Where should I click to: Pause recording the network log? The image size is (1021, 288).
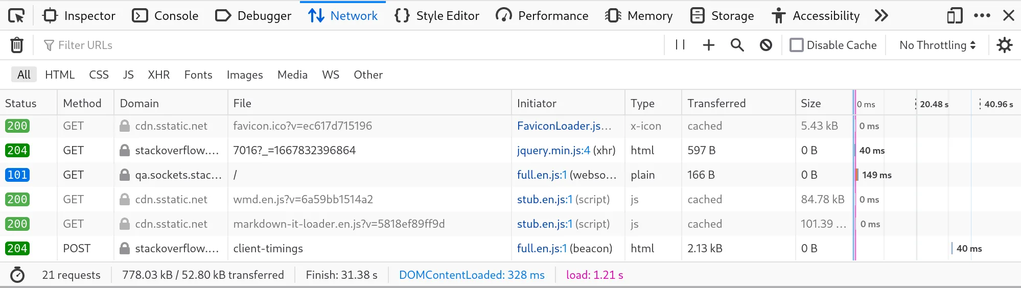(680, 45)
